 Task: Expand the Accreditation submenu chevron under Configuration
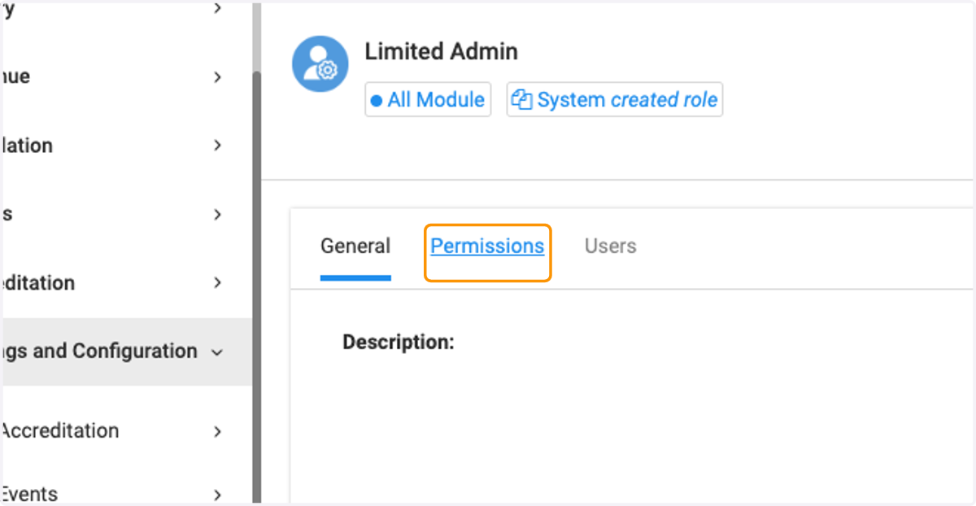(x=217, y=431)
